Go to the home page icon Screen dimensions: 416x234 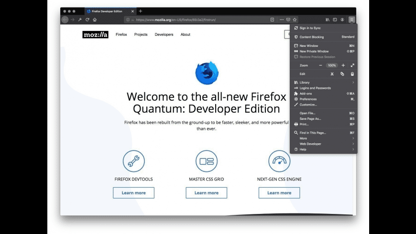point(95,20)
